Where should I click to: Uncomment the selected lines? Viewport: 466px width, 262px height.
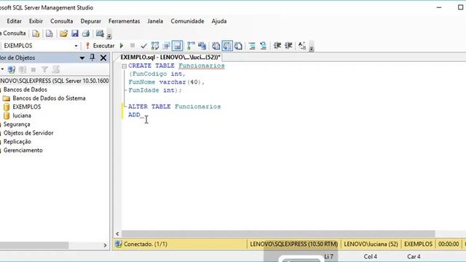pos(264,46)
